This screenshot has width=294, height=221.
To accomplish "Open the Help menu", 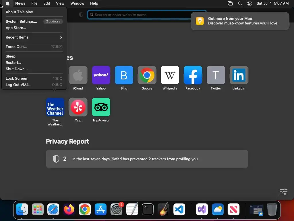I will click(x=94, y=3).
